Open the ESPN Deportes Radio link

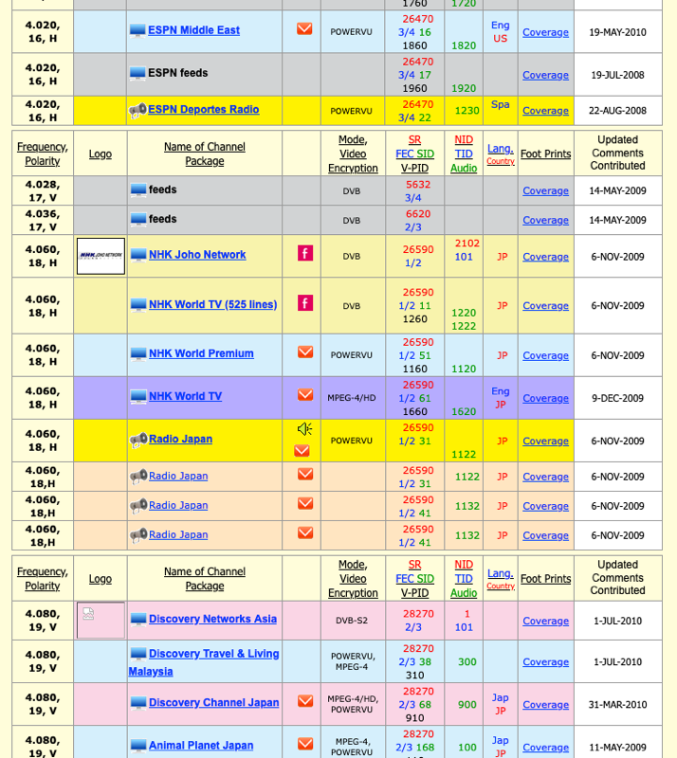click(x=203, y=109)
